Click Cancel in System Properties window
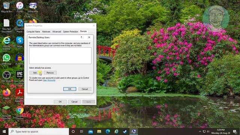The width and height of the screenshot is (240, 135). click(x=74, y=102)
